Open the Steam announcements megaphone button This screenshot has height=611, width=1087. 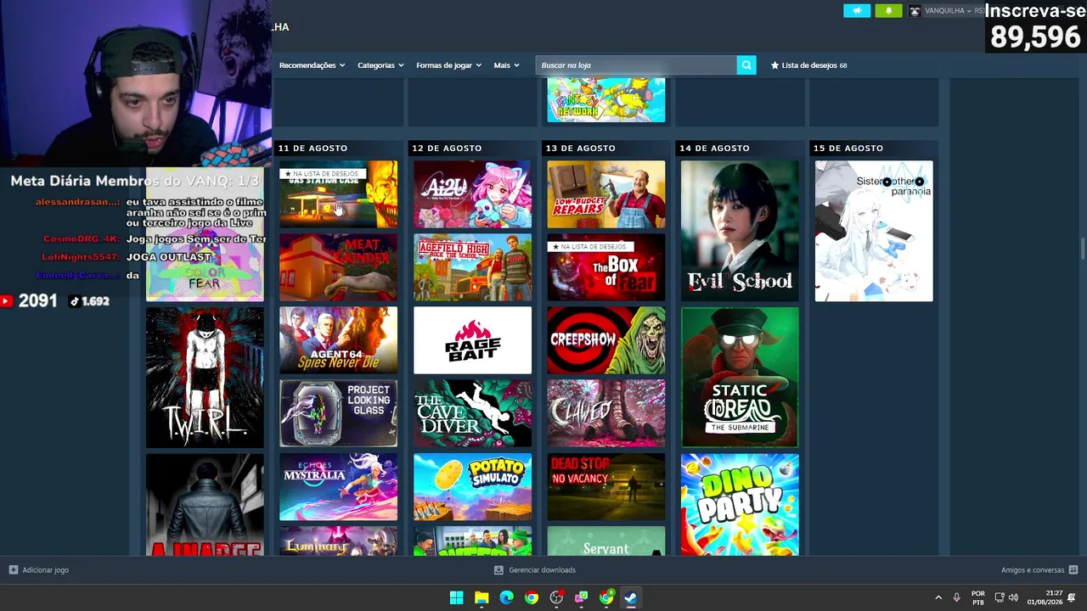point(857,11)
